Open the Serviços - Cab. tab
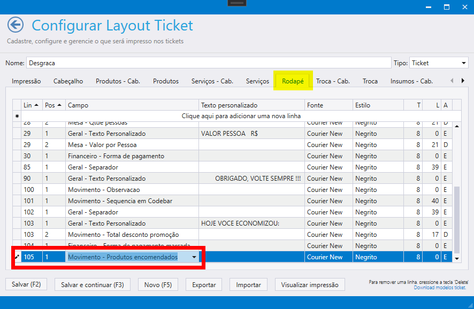The width and height of the screenshot is (474, 309). [212, 81]
